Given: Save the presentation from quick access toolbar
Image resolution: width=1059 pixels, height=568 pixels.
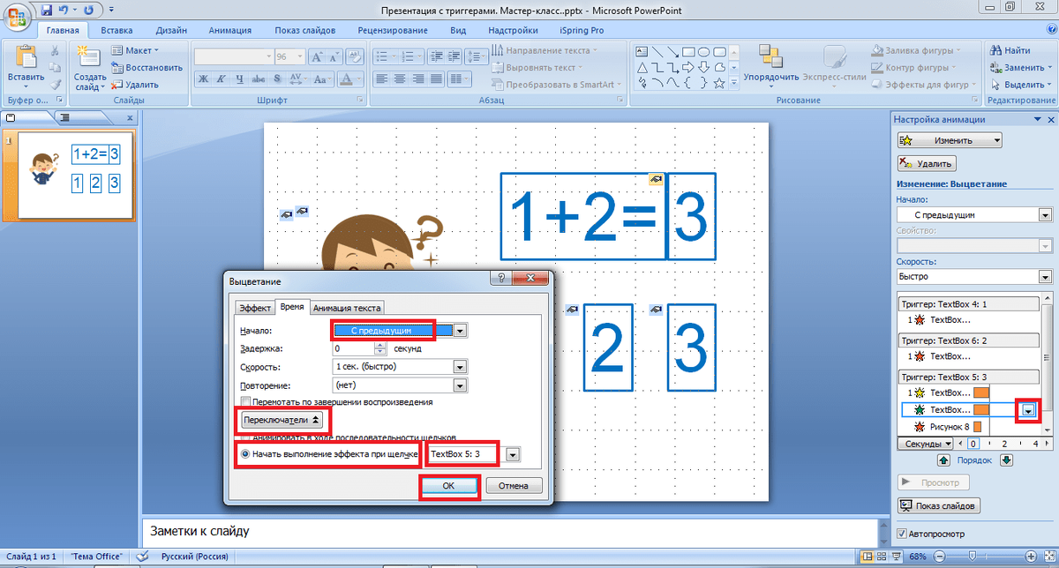Looking at the screenshot, I should coord(46,10).
